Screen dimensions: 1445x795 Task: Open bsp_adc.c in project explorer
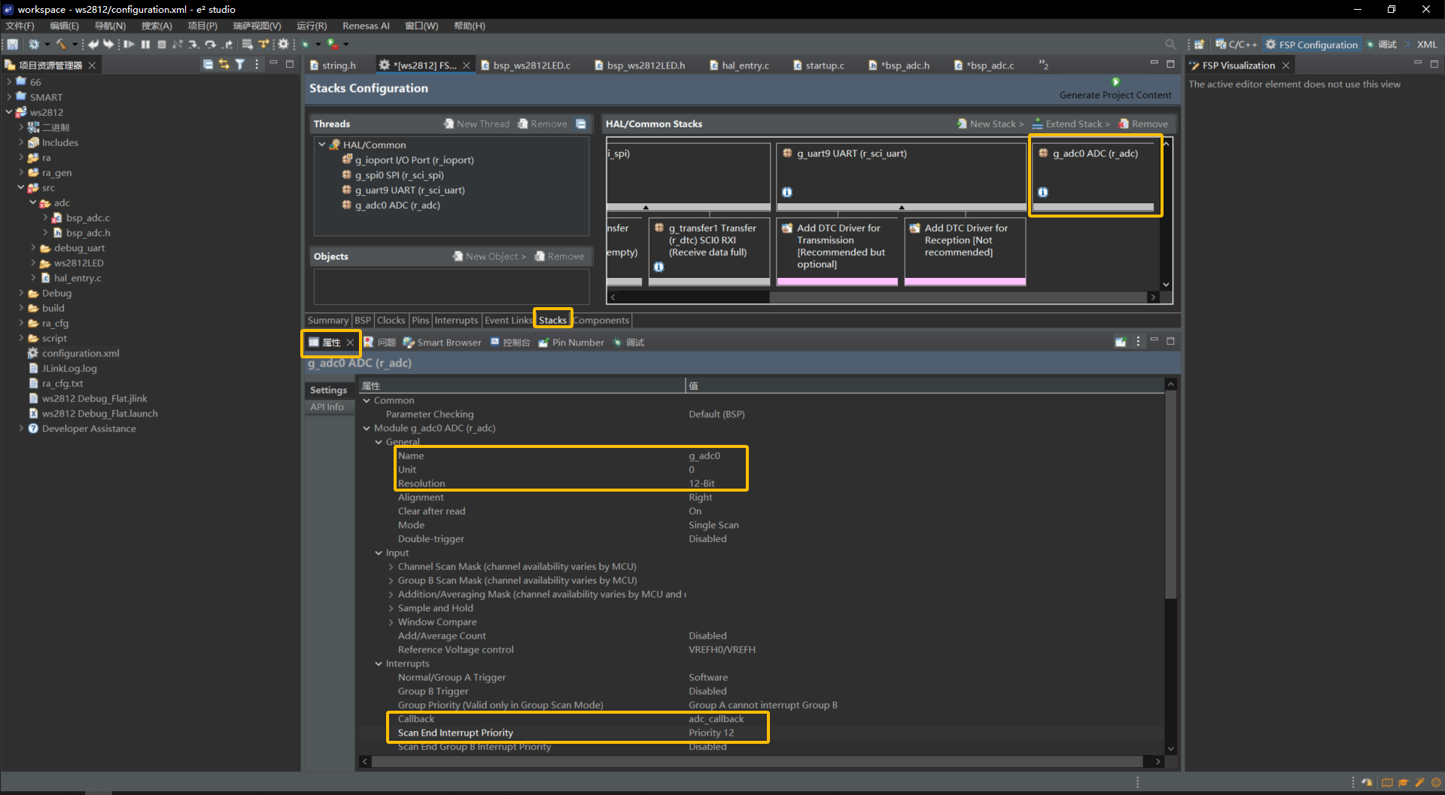87,218
